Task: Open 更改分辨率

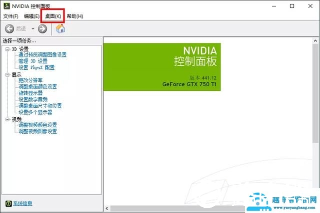Action: click(x=30, y=80)
